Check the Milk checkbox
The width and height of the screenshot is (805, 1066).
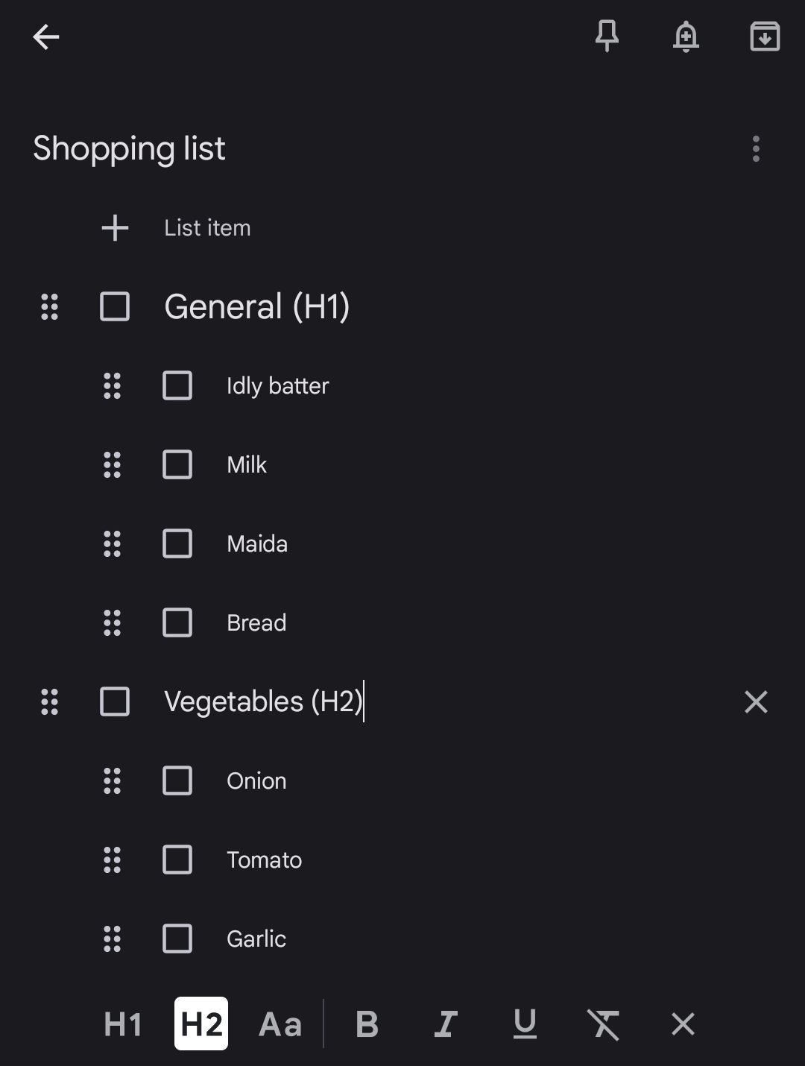click(177, 464)
